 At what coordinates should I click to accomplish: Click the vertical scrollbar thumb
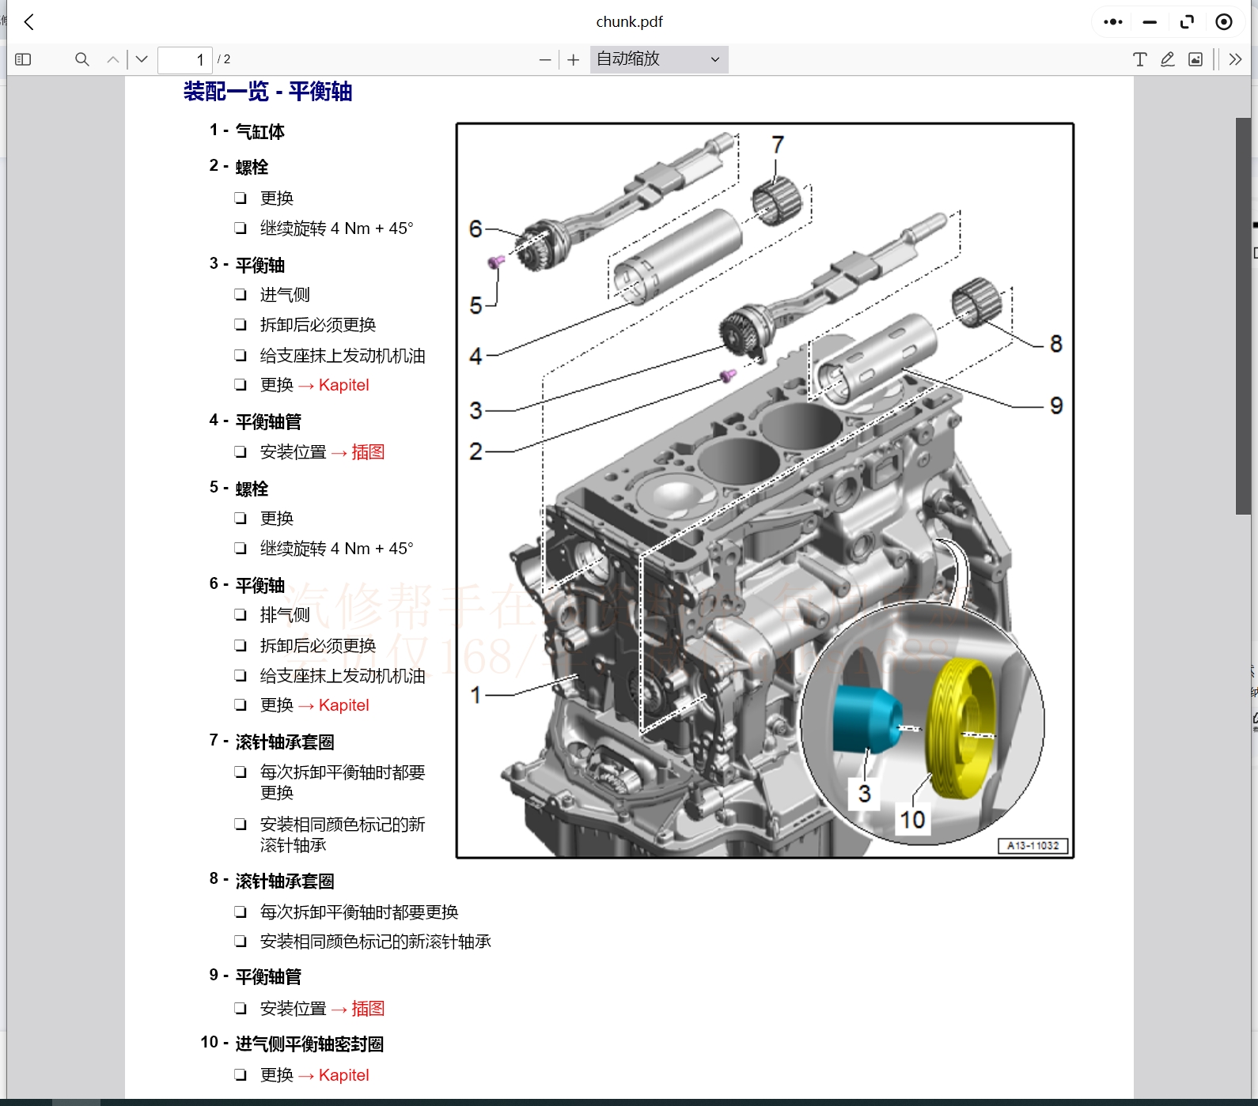point(1243,316)
